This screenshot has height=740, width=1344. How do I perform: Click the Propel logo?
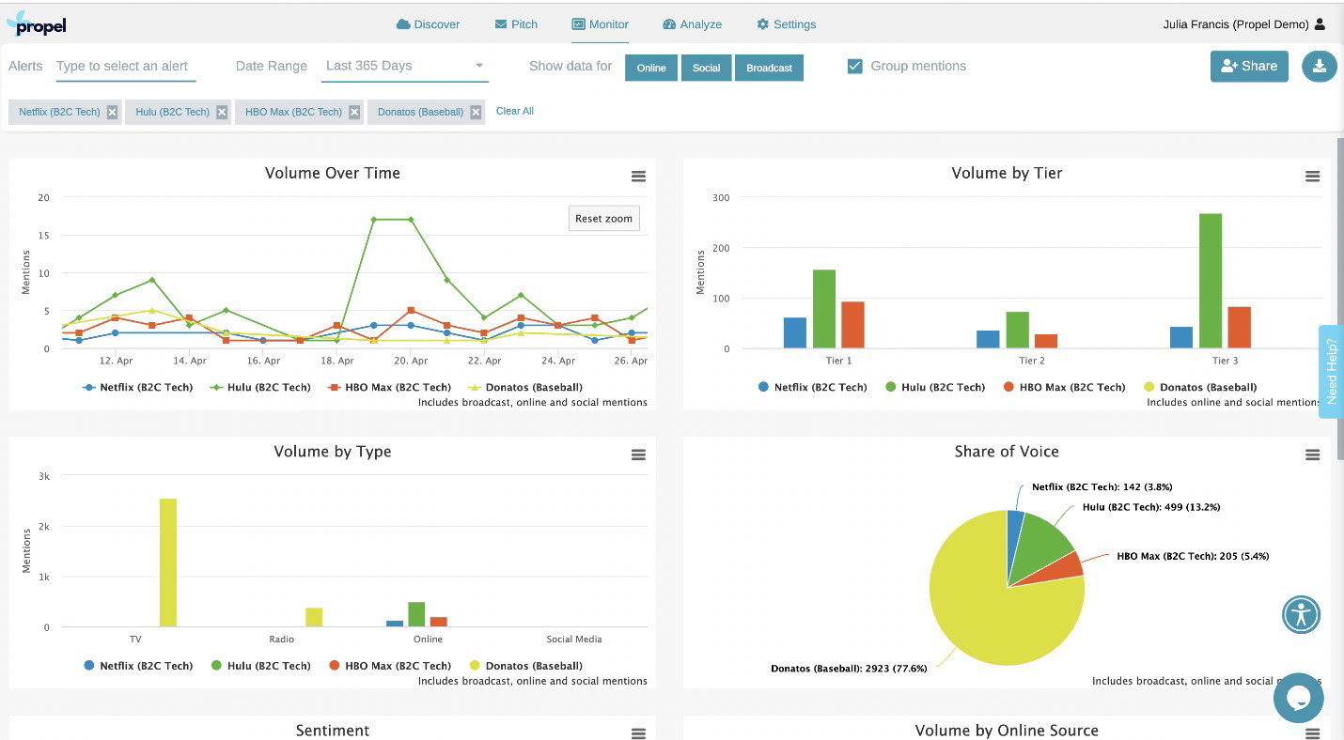pos(36,23)
